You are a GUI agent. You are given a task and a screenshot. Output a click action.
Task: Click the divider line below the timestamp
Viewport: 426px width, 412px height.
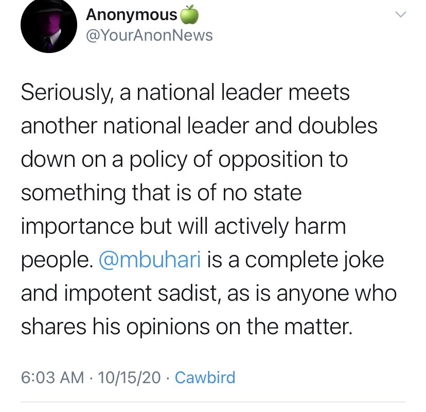(212, 402)
